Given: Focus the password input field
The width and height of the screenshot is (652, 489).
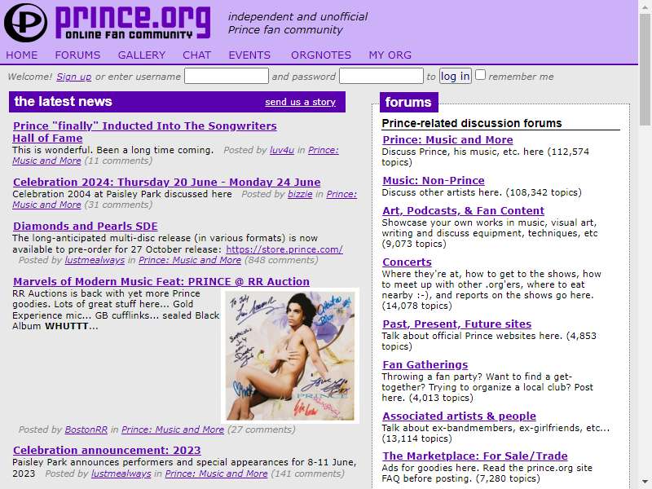Looking at the screenshot, I should click(381, 76).
